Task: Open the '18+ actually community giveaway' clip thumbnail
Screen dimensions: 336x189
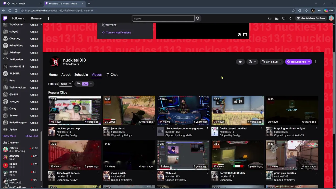Action: point(183,110)
